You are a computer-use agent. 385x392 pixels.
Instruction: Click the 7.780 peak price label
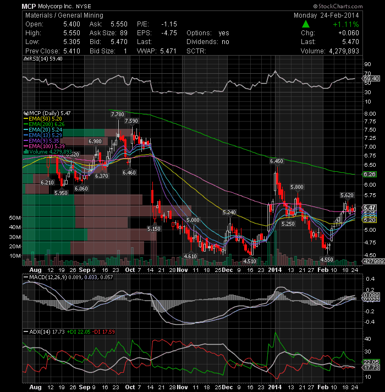coord(117,115)
